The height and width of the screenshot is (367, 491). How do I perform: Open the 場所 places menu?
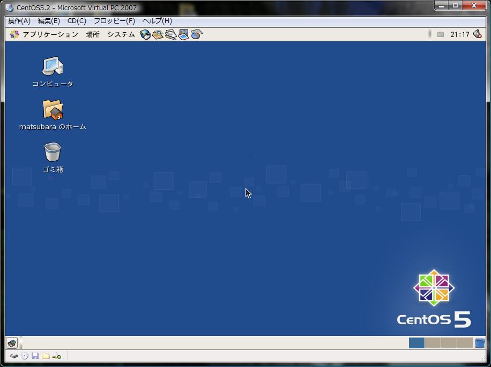(x=93, y=34)
